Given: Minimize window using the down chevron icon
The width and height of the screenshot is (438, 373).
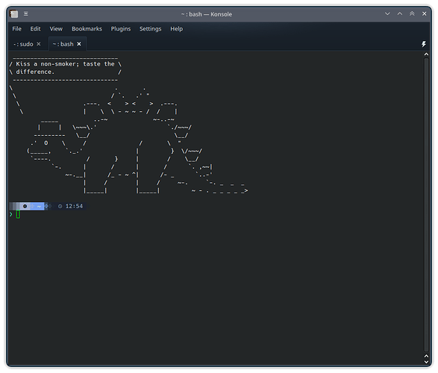Looking at the screenshot, I should [387, 13].
